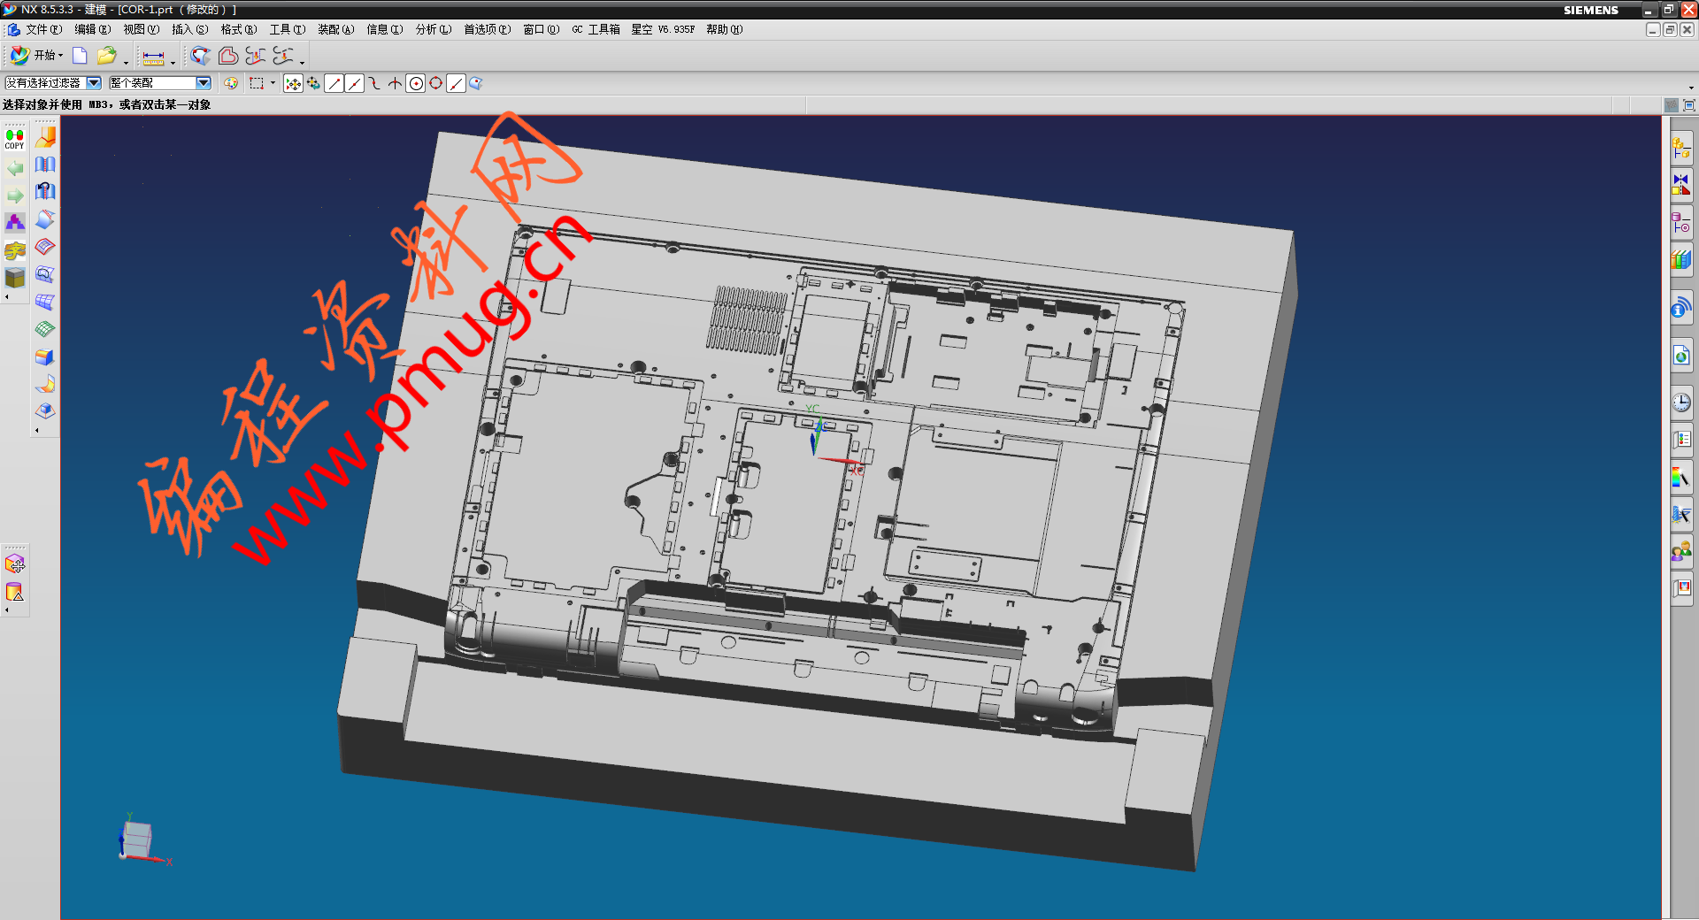Open the 视图 (View) menu

tap(141, 29)
